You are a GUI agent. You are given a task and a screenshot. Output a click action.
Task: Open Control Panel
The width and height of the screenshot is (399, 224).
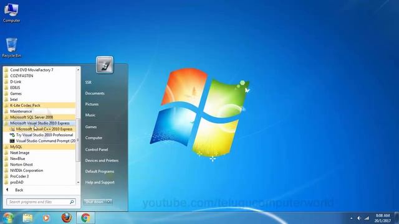[x=97, y=149]
